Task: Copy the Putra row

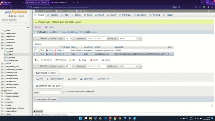Action: (49, 54)
